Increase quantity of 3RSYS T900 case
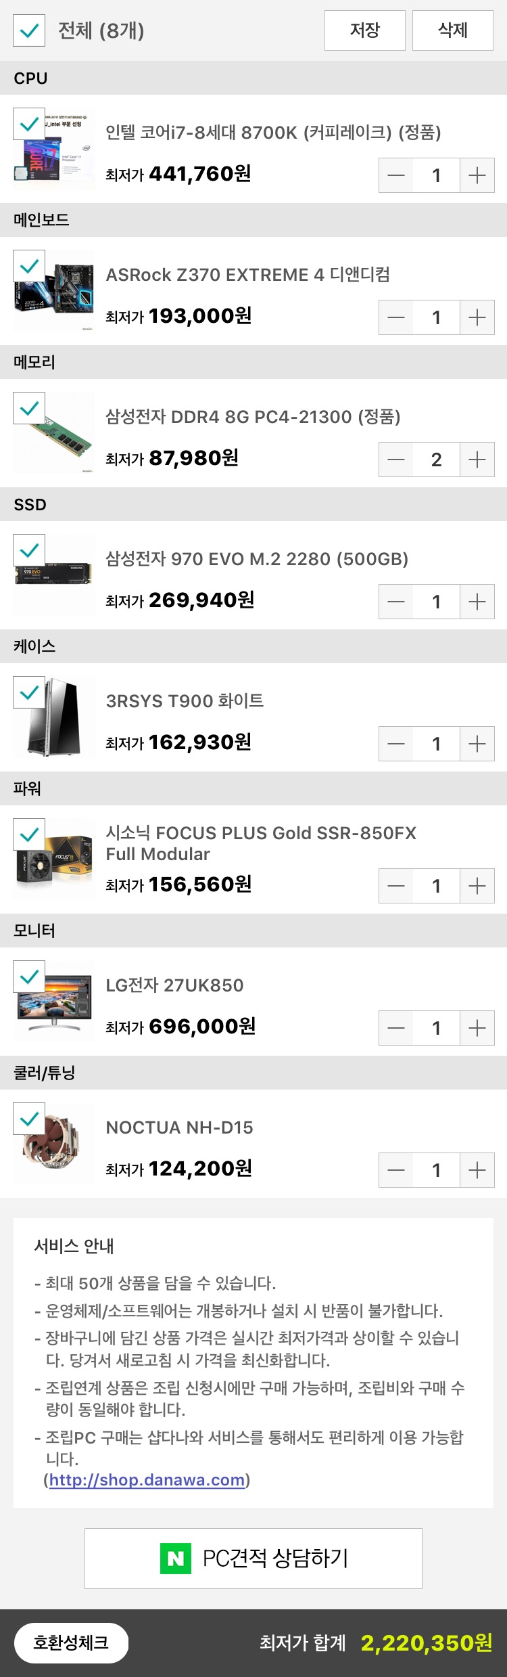Image resolution: width=507 pixels, height=1677 pixels. (477, 744)
